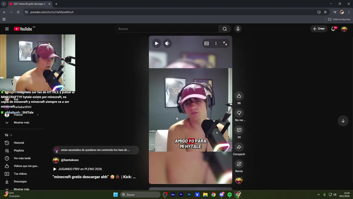
Task: Mute the Short's volume
Action: (x=167, y=43)
